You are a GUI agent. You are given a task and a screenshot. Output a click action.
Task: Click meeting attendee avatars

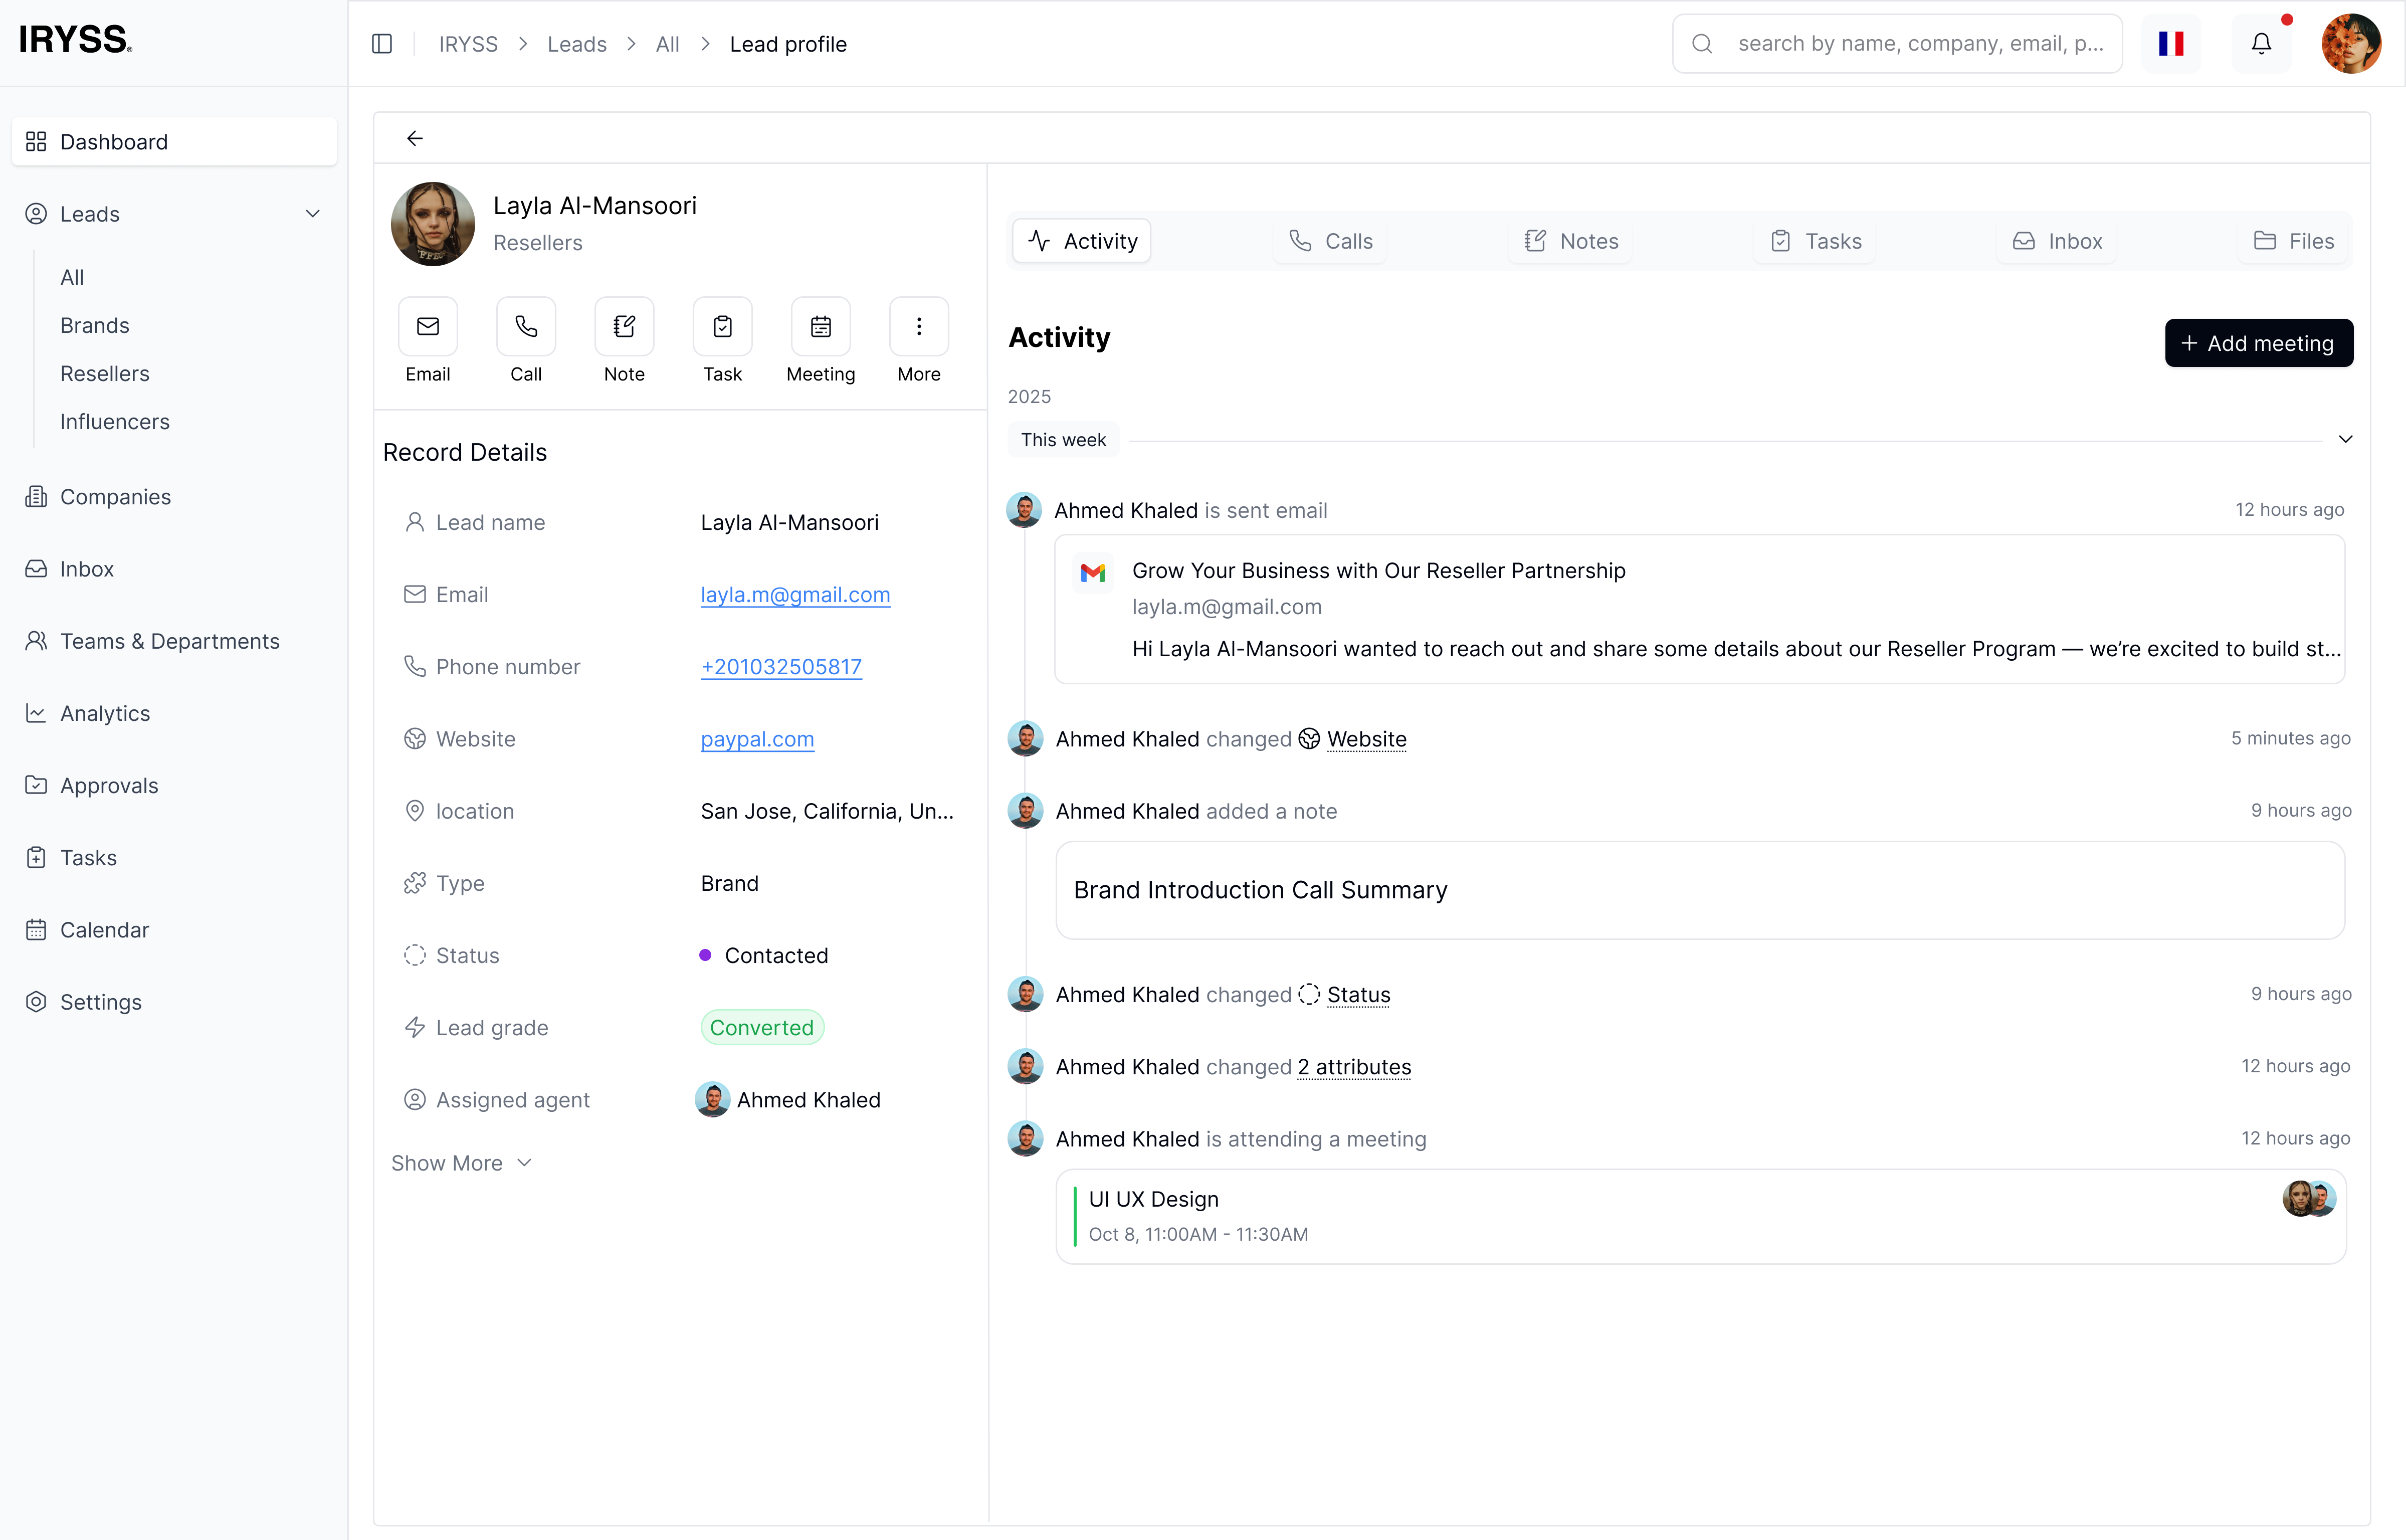click(x=2309, y=1198)
